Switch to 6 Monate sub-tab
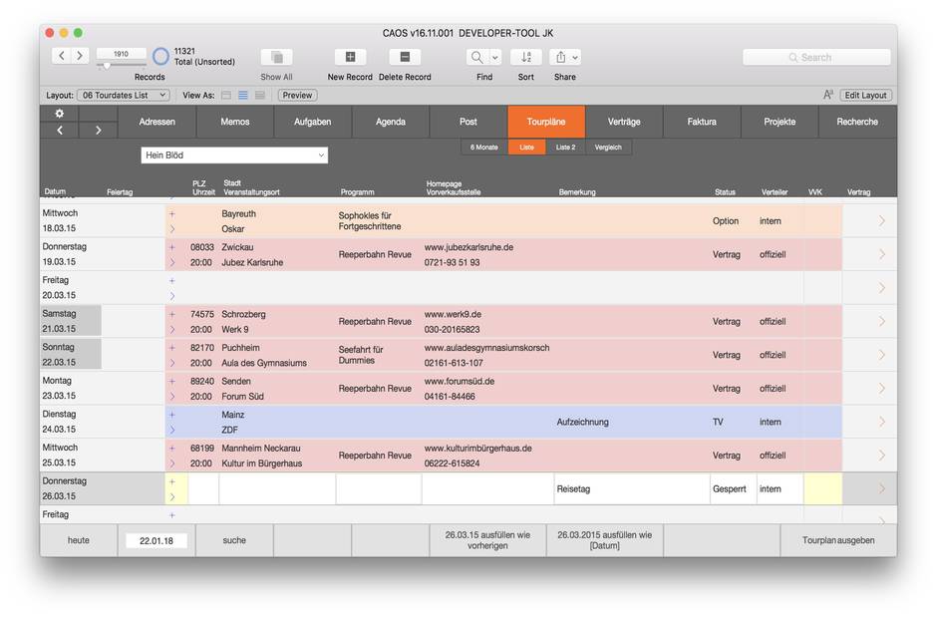The height and width of the screenshot is (618, 937). [484, 148]
